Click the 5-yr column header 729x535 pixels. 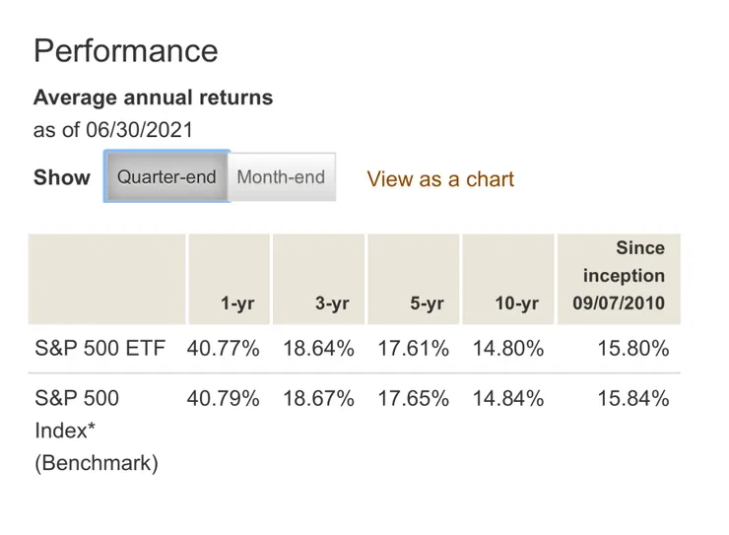coord(427,303)
